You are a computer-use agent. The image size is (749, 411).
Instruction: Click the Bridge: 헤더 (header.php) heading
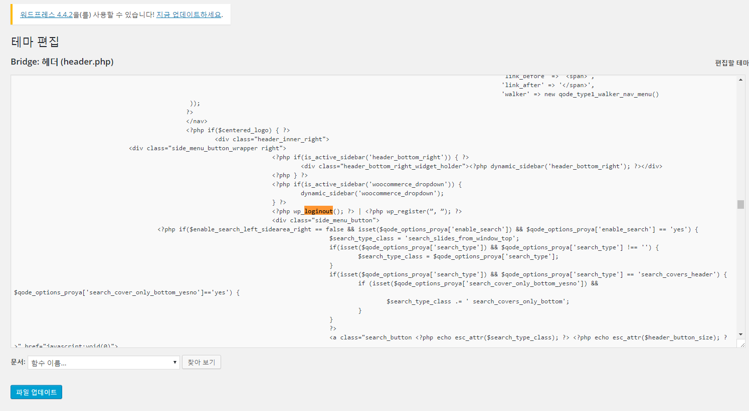(x=62, y=62)
